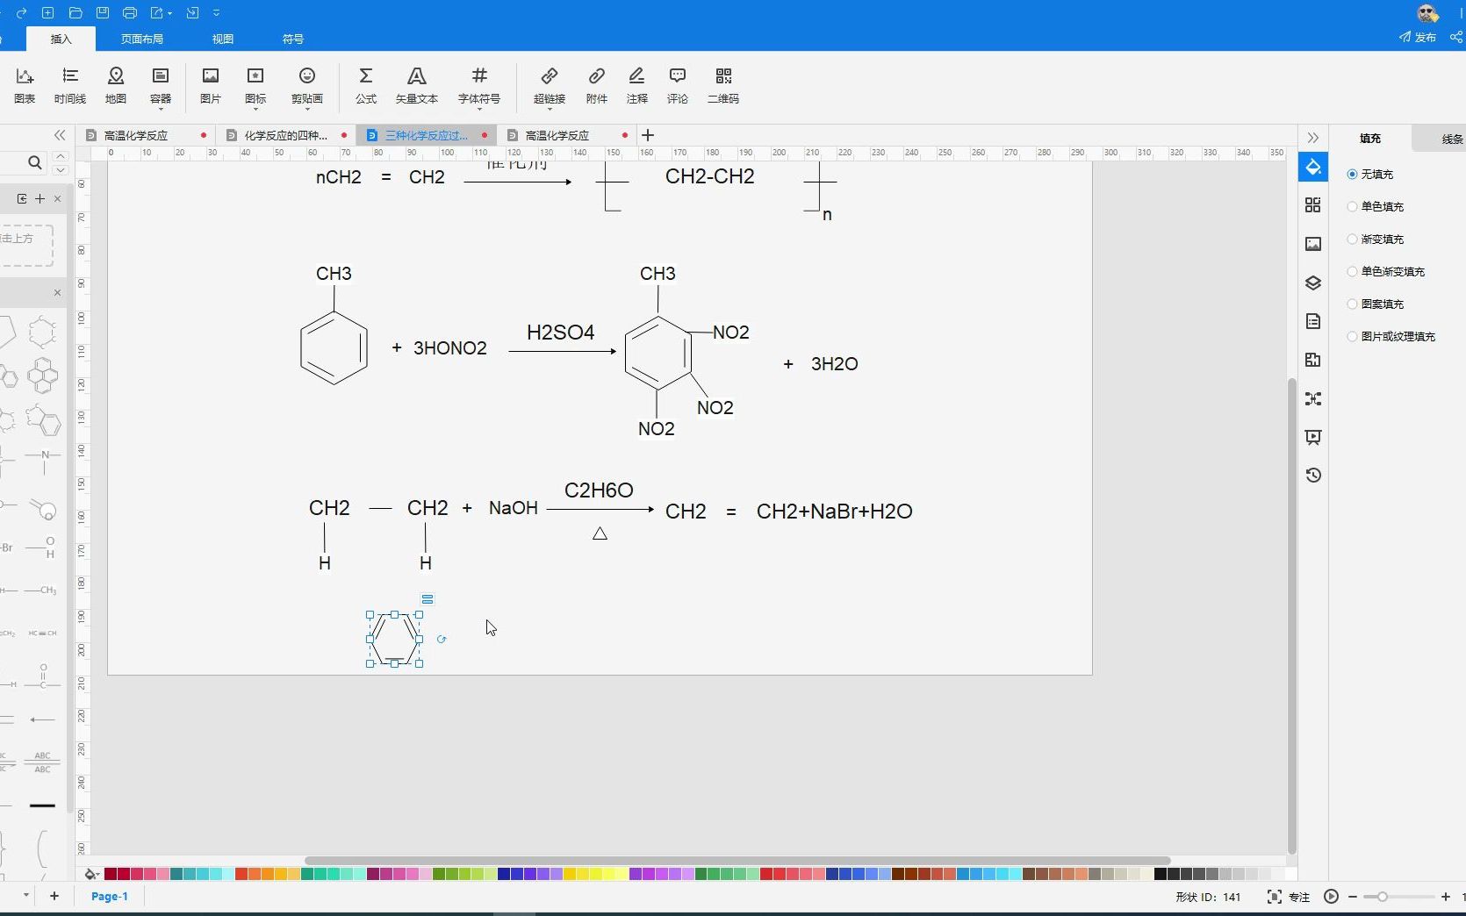This screenshot has height=916, width=1466.
Task: Click the share icon at top right
Action: coord(1456,37)
